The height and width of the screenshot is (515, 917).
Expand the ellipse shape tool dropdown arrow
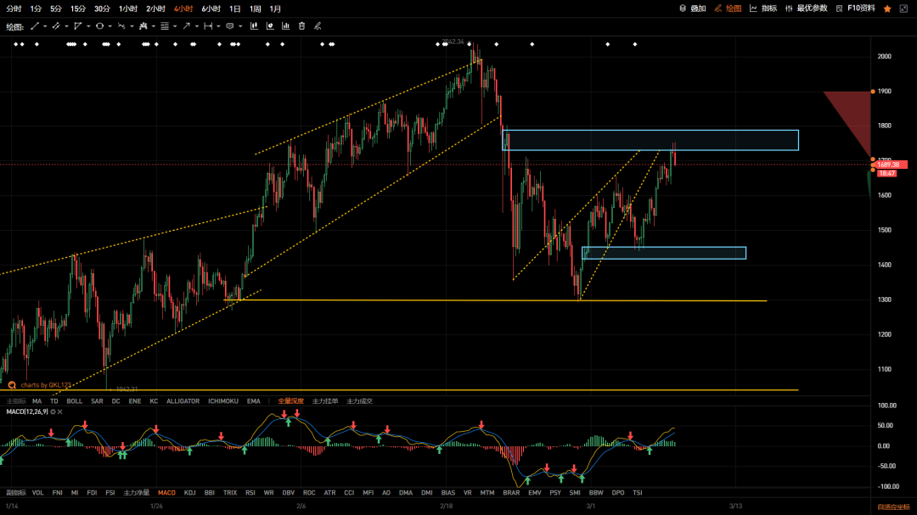click(x=110, y=26)
